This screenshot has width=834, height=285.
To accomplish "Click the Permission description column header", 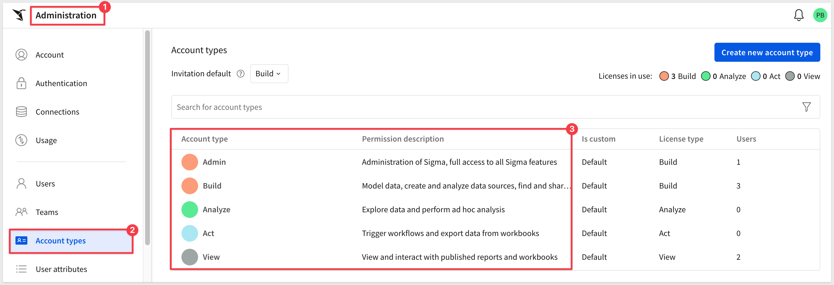I will [x=403, y=139].
